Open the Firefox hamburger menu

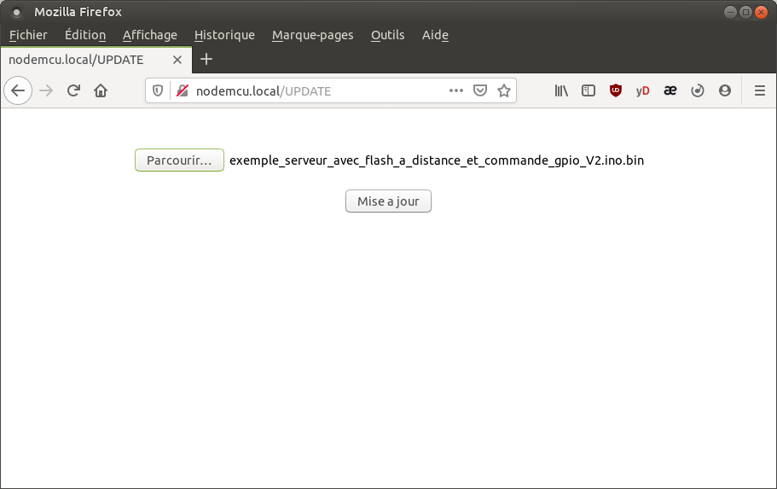pos(760,90)
